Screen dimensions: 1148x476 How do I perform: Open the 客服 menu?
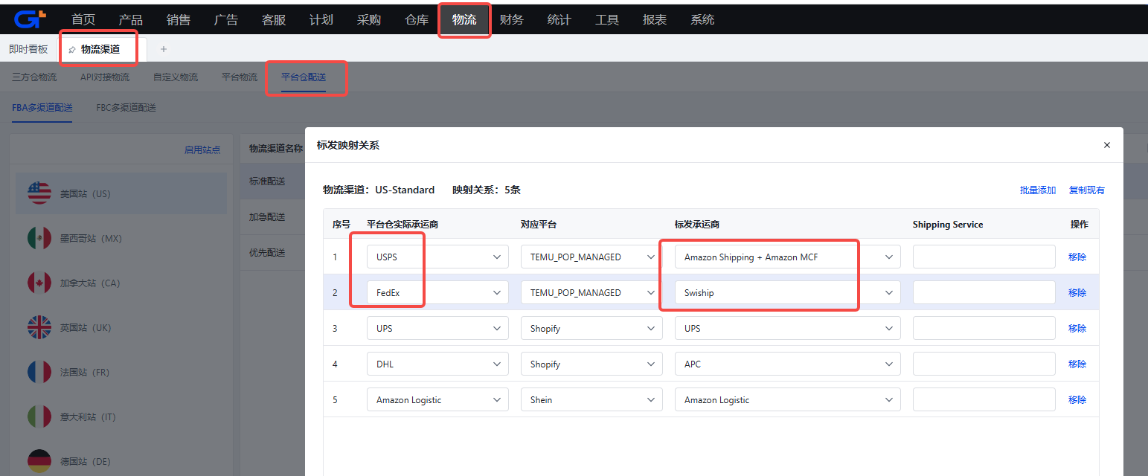point(274,20)
